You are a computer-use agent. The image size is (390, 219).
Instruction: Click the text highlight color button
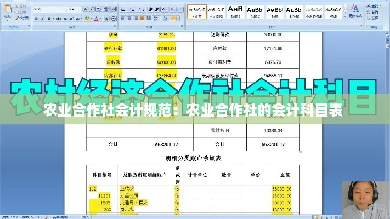click(87, 18)
